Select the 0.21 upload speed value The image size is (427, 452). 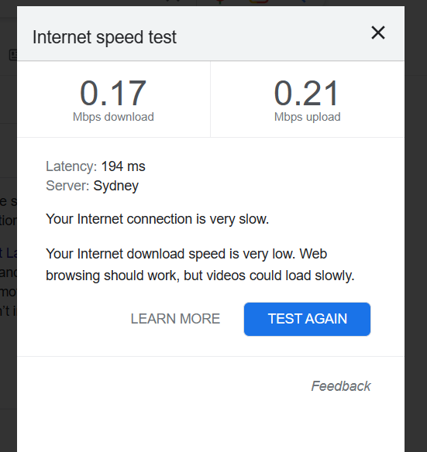[307, 93]
